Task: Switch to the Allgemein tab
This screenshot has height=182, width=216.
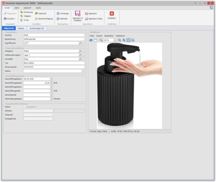Action: 9,28
